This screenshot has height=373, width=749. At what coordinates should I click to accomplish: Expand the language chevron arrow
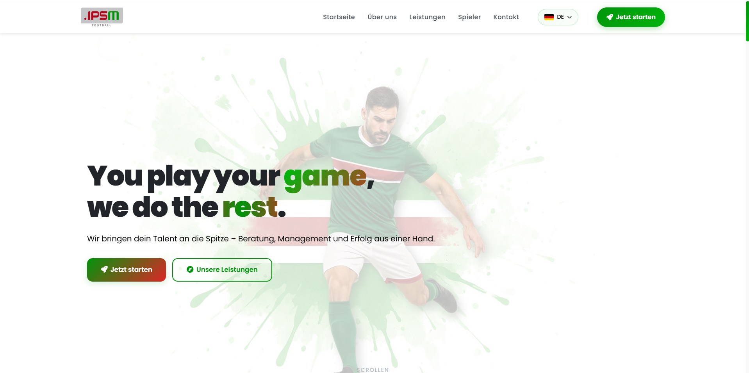tap(569, 17)
